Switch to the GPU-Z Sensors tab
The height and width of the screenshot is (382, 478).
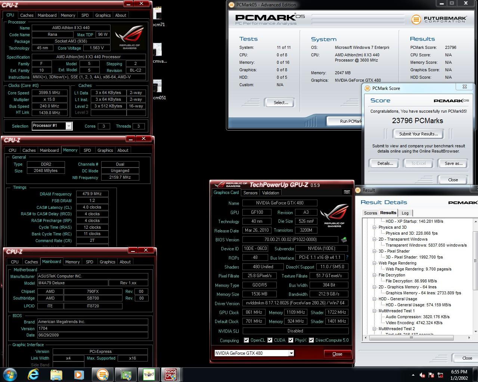[250, 193]
